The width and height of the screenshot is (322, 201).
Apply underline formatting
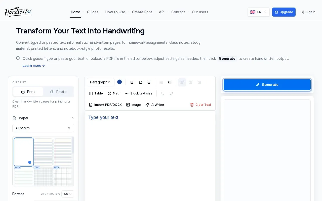[x=140, y=82]
